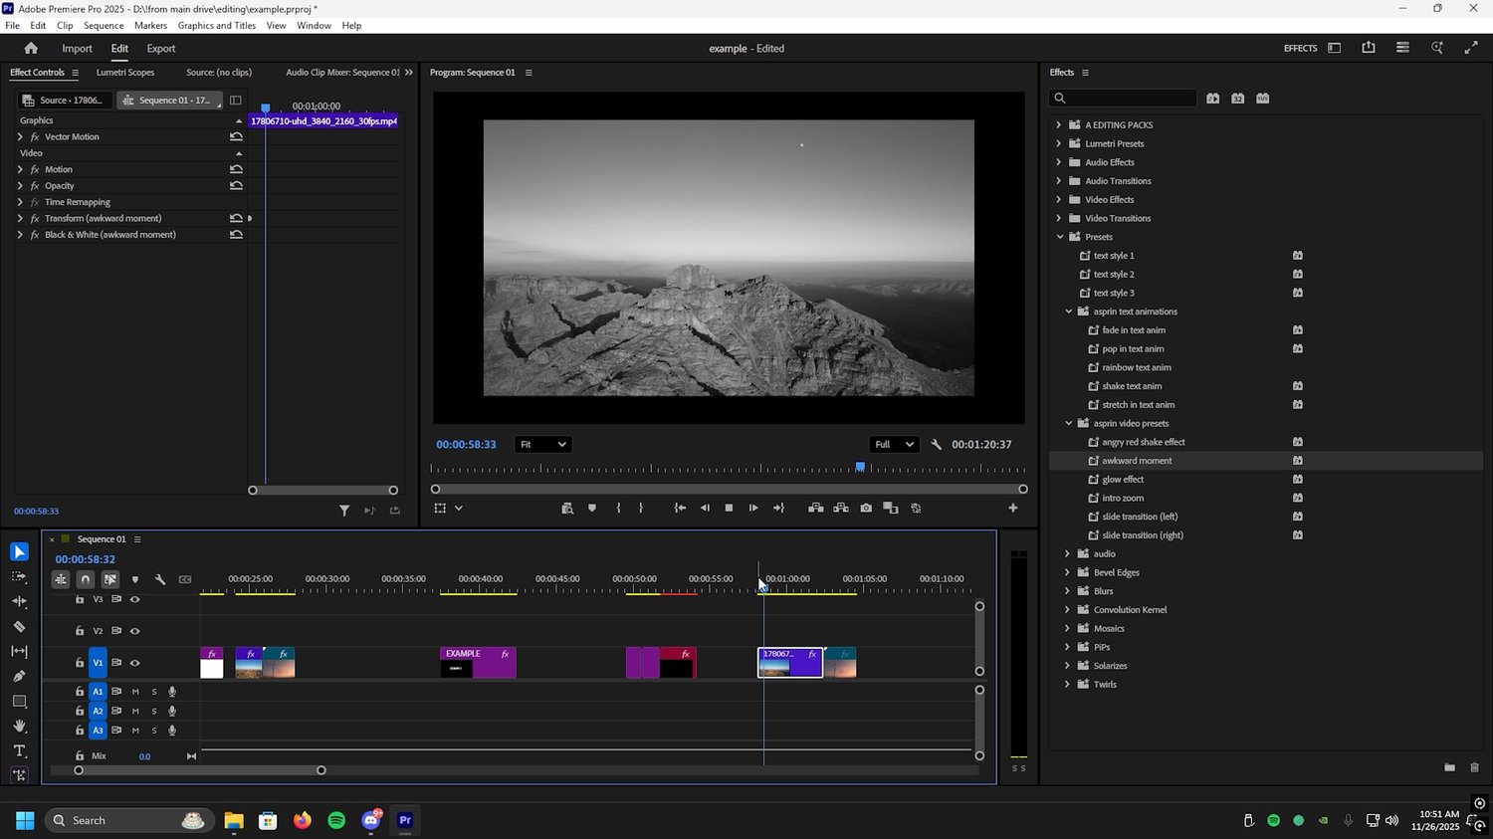1493x839 pixels.
Task: Click the Program monitor playhead scrubber
Action: (x=860, y=467)
